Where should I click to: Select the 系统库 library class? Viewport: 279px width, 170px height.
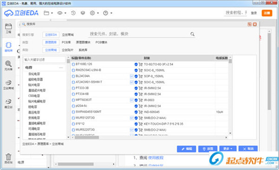tap(83, 50)
